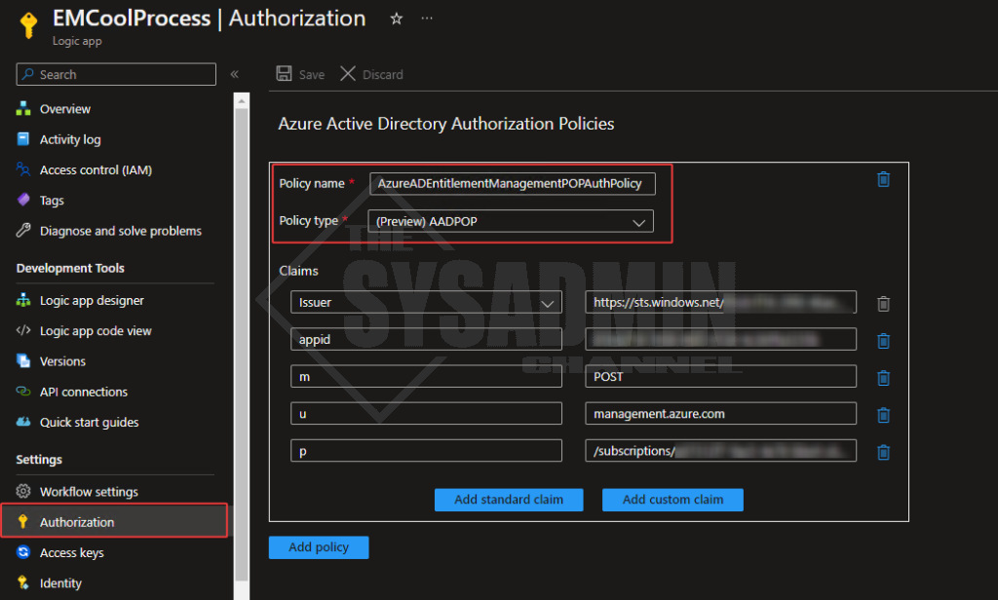Click the u claim name field
Screen dimensions: 998x600
[x=426, y=414]
